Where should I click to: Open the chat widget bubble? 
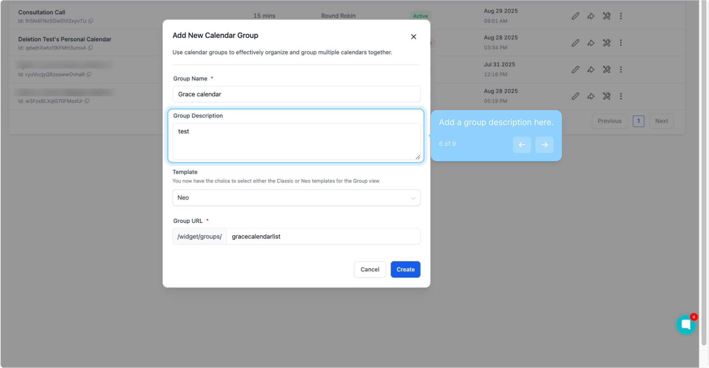coord(686,325)
